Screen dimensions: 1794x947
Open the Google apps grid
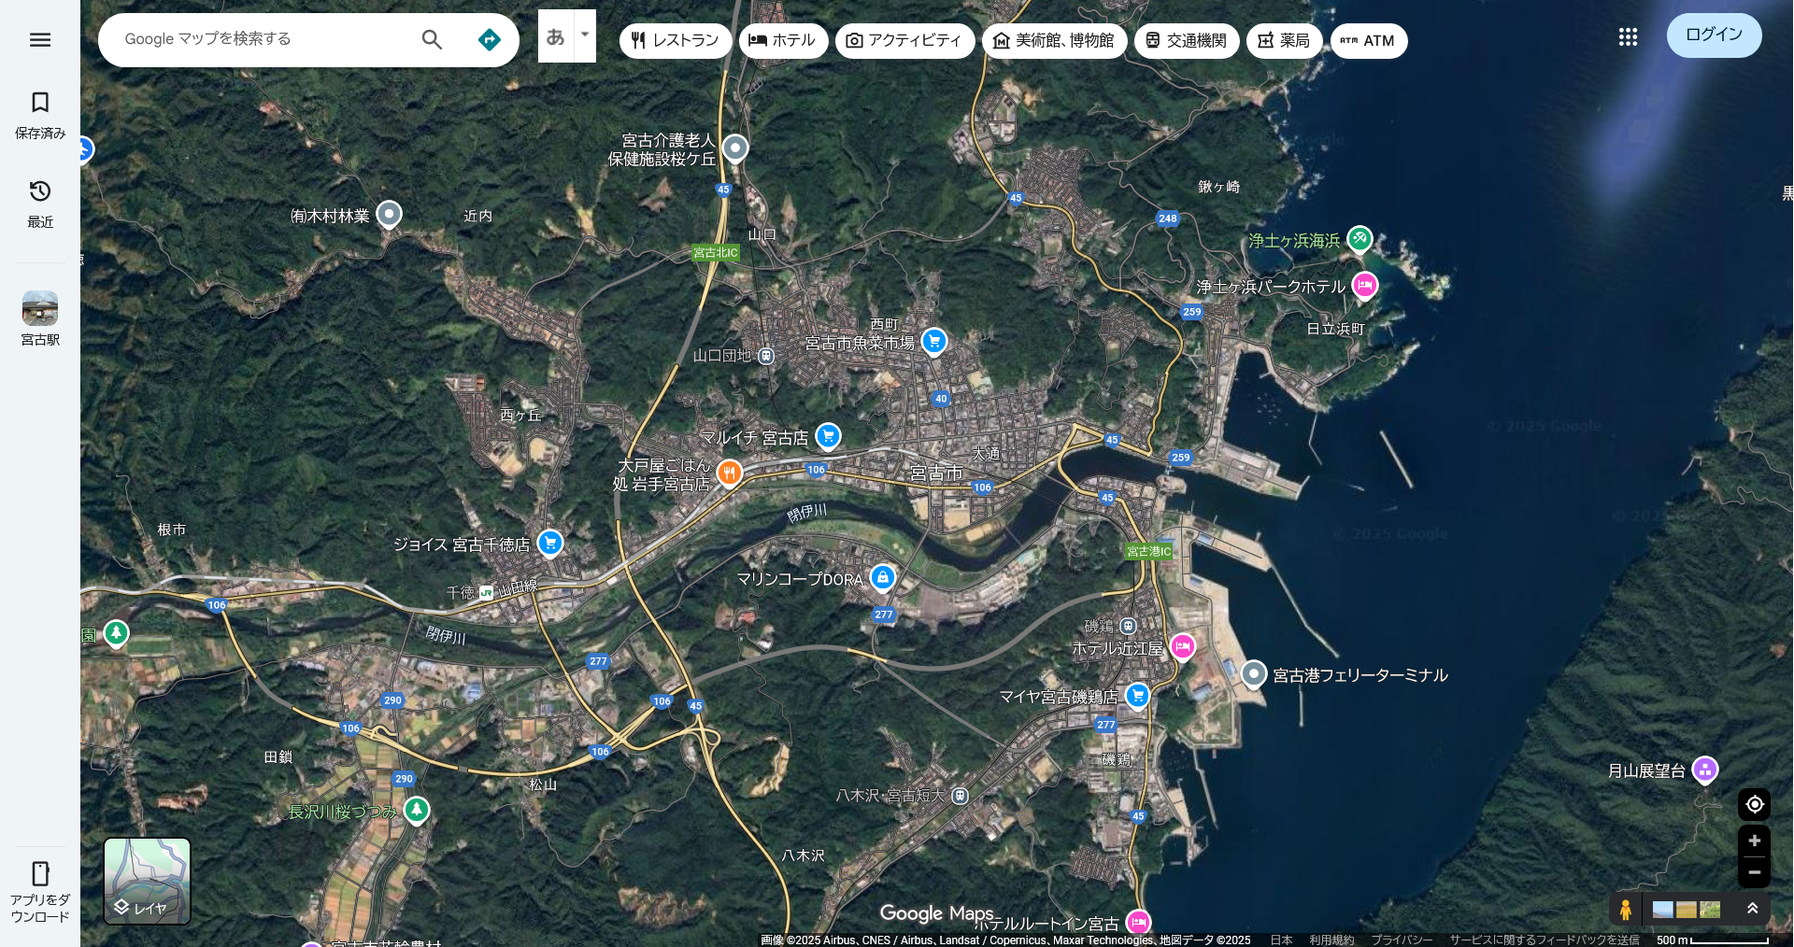click(x=1628, y=36)
